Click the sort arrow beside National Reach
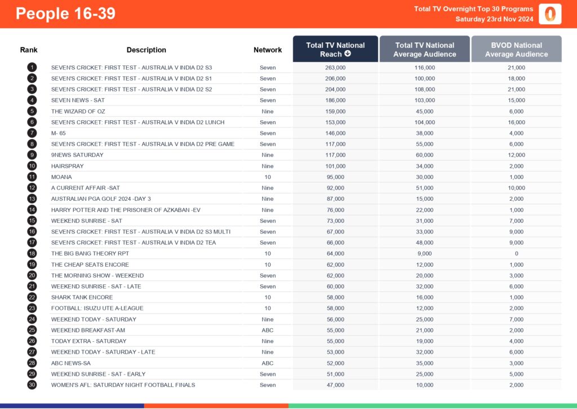Viewport: 577px width, 409px height. (348, 54)
